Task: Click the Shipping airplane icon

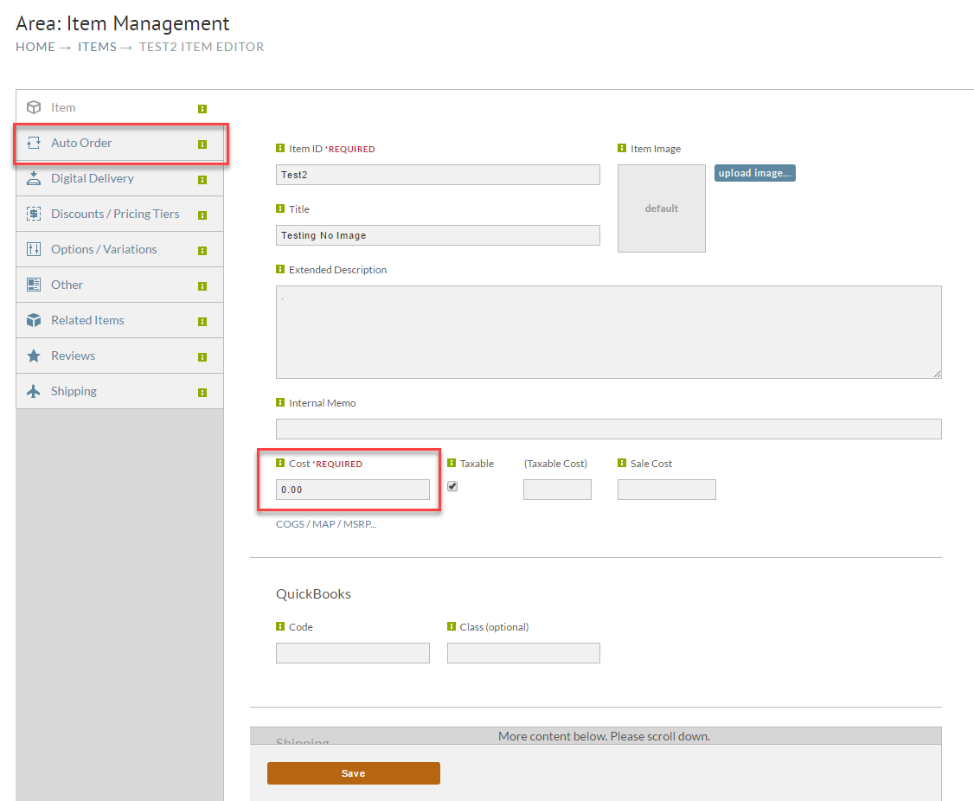Action: [x=34, y=391]
